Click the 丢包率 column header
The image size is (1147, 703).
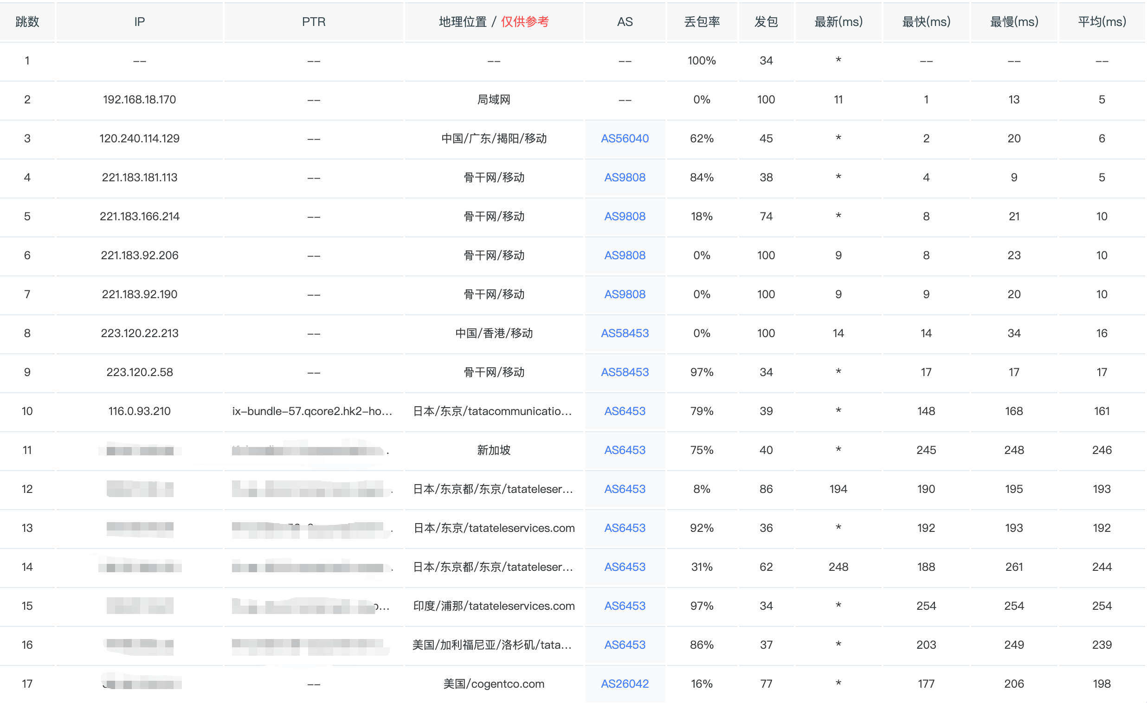(702, 22)
